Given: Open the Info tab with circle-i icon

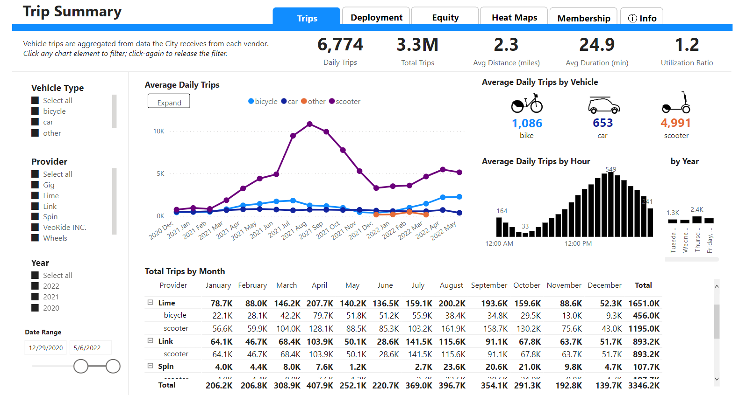Looking at the screenshot, I should click(642, 18).
